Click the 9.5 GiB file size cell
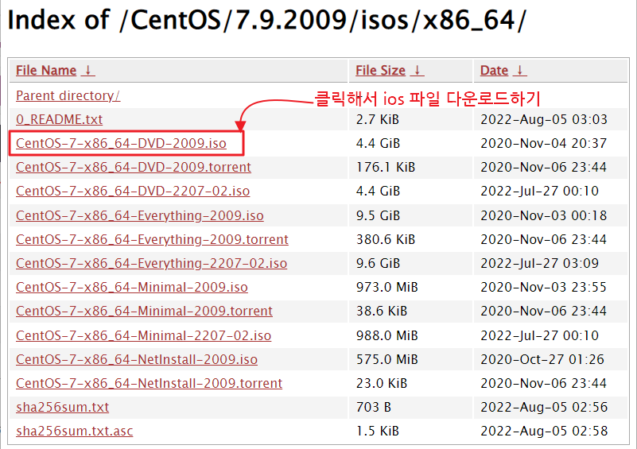637x449 pixels. [378, 215]
